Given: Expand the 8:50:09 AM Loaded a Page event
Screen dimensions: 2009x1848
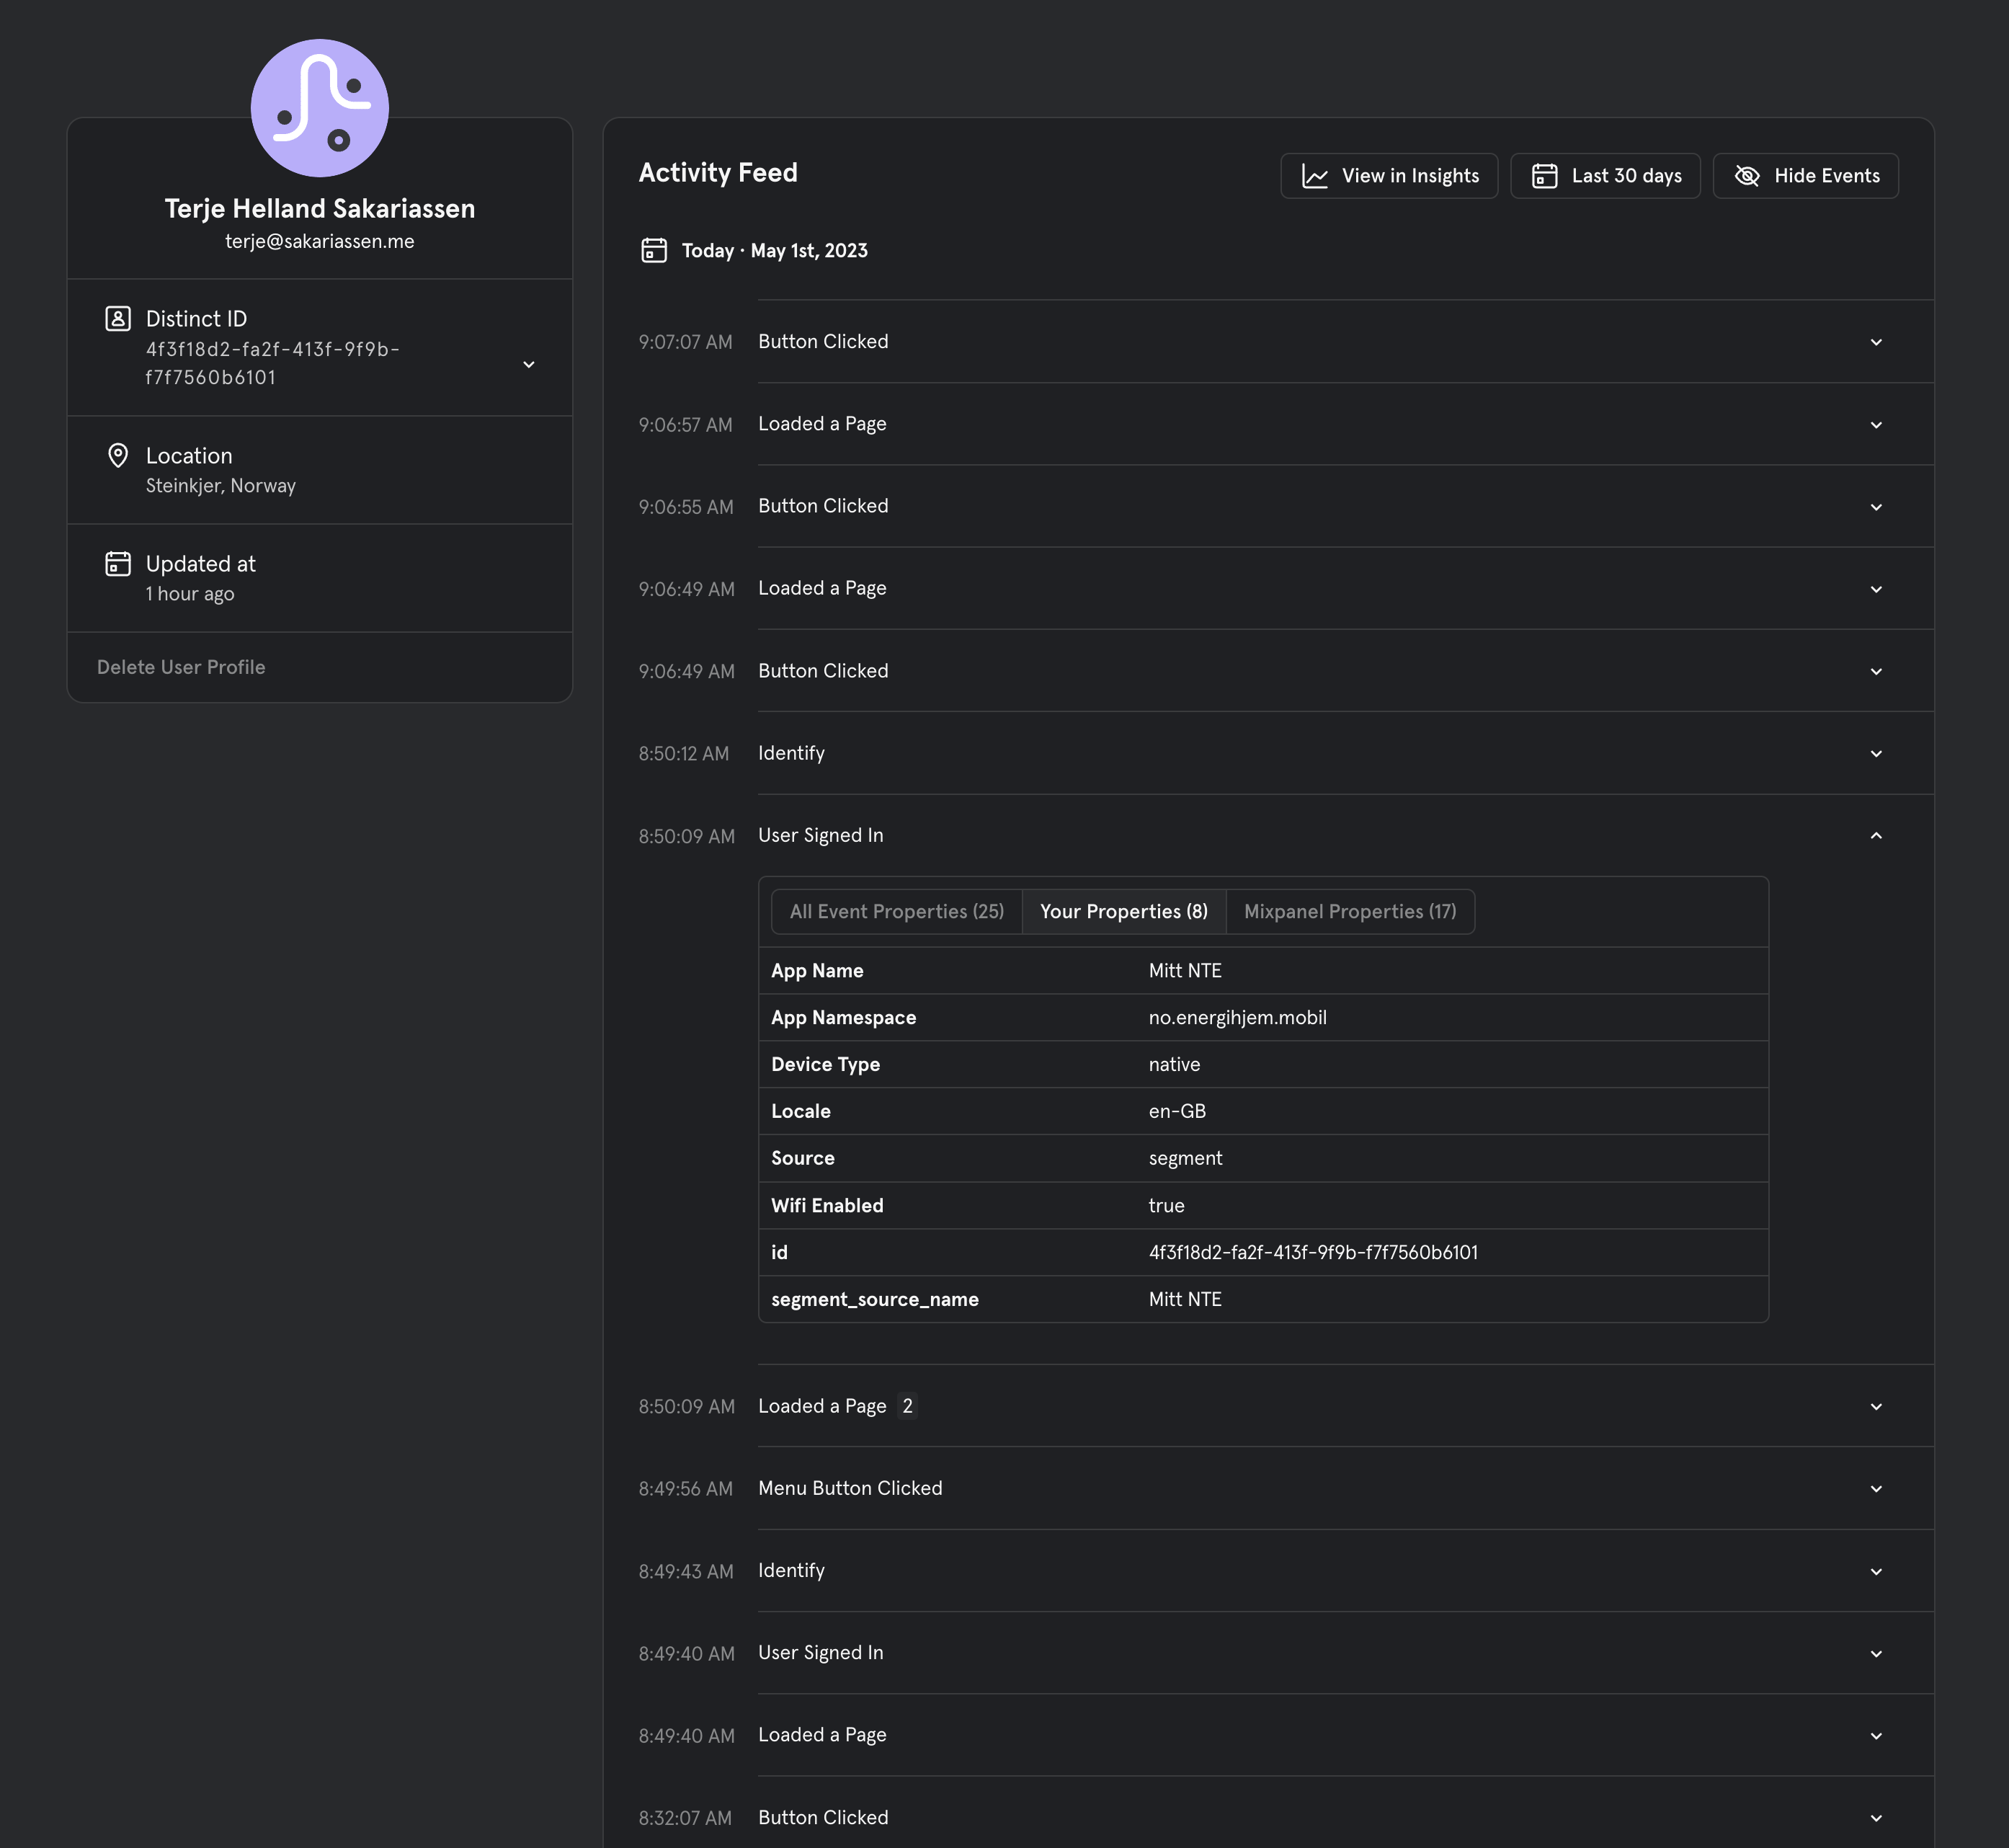Looking at the screenshot, I should click(1876, 1407).
